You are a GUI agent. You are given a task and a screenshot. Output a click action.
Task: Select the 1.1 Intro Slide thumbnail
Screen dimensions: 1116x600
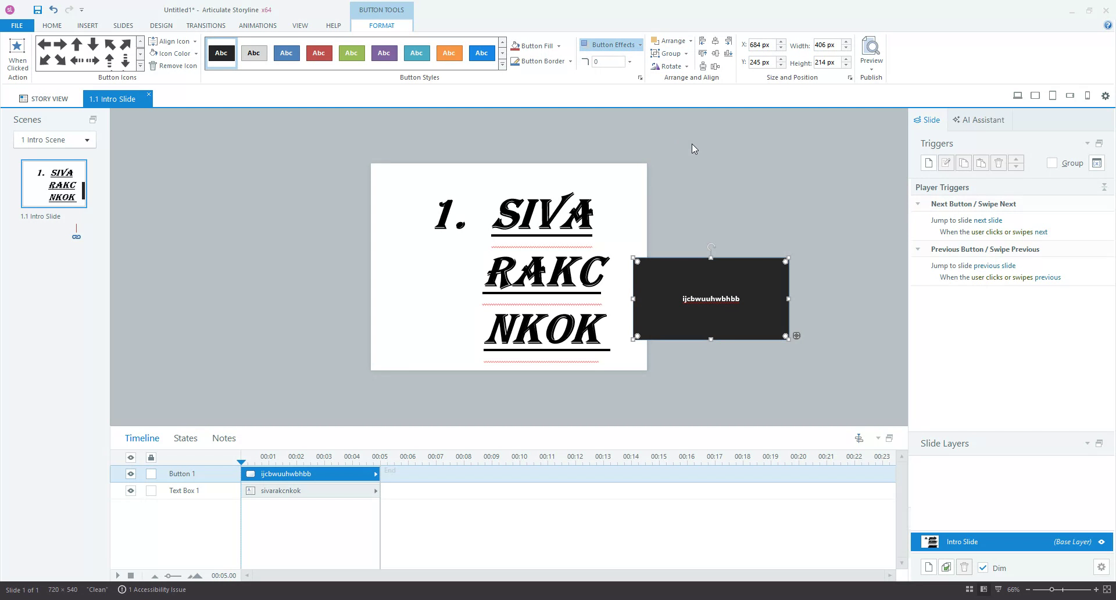pos(54,183)
